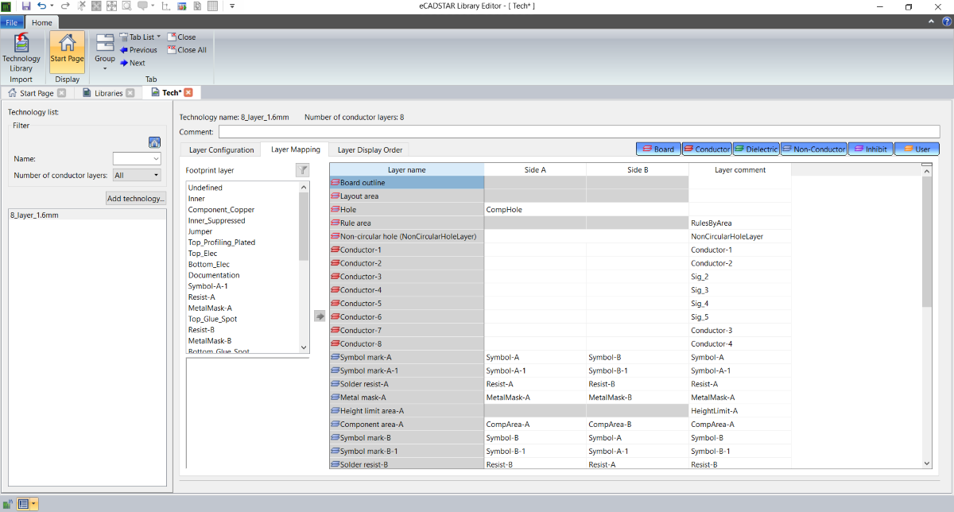Screen dimensions: 954x512
Task: Toggle the Non-Conductor layer filter button
Action: click(x=813, y=149)
